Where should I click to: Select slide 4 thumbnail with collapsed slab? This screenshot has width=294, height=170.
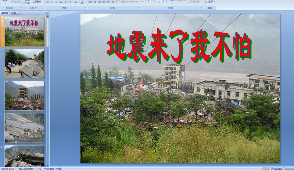tap(24, 128)
